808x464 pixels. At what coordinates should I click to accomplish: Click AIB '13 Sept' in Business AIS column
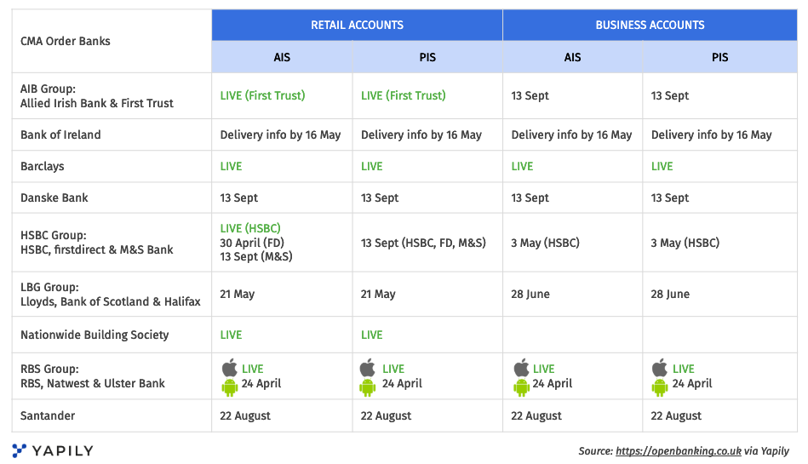(x=530, y=96)
